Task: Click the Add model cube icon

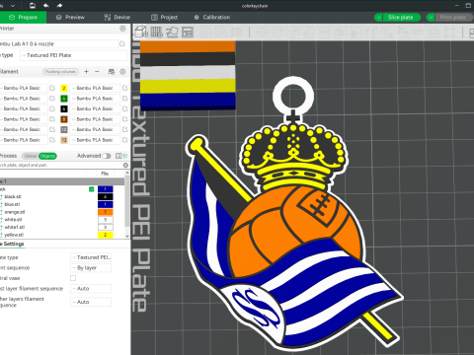Action: pos(141,32)
